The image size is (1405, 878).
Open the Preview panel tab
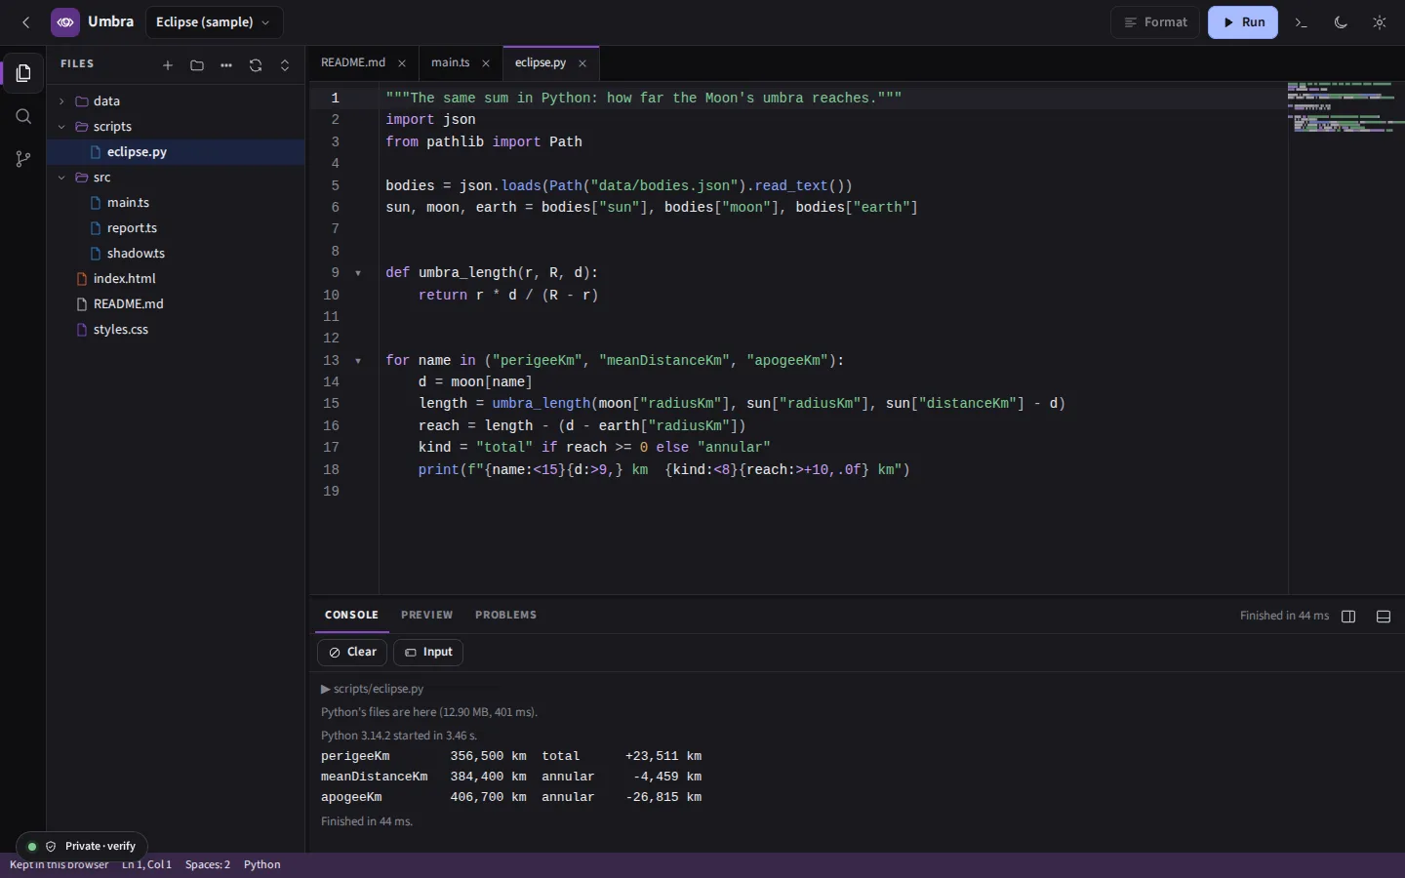pyautogui.click(x=426, y=616)
